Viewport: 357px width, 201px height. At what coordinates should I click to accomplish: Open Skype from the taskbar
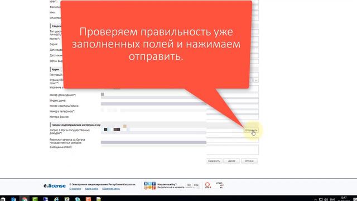click(x=78, y=199)
